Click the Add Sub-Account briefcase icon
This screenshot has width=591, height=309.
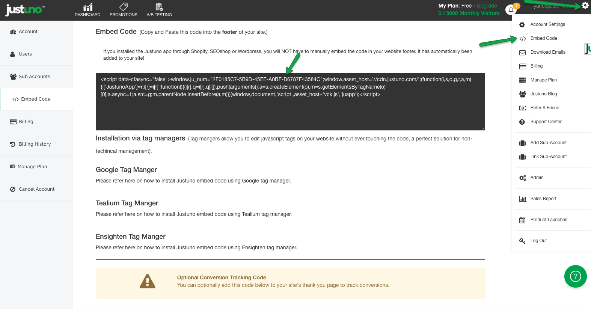pos(522,143)
